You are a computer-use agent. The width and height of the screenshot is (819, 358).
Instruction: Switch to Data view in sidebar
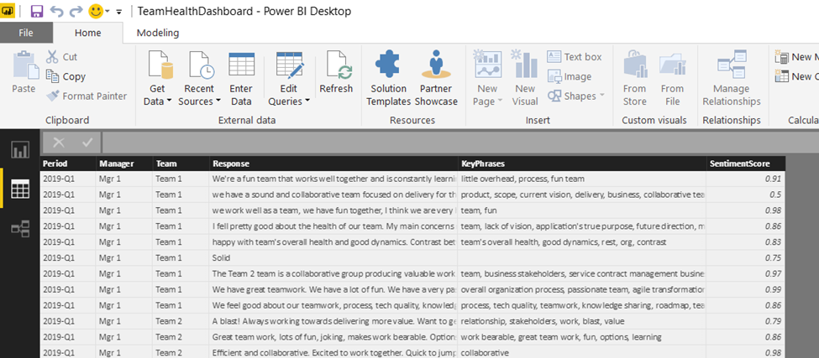pyautogui.click(x=20, y=189)
